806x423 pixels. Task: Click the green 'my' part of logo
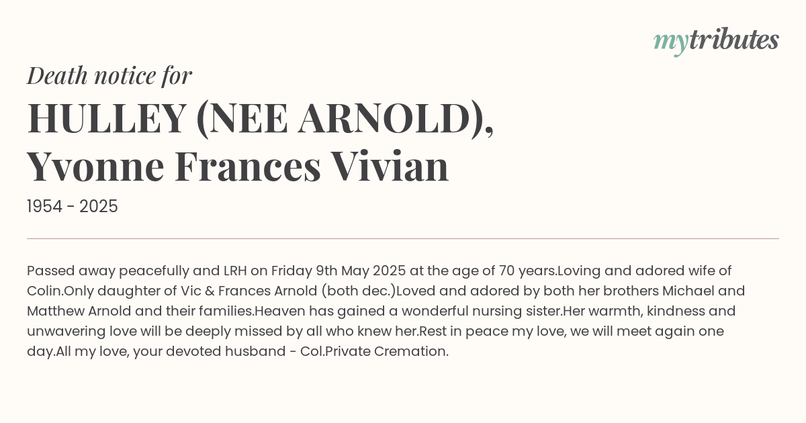click(671, 44)
